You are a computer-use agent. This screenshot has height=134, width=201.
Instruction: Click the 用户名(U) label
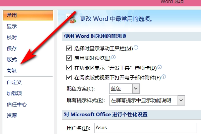pyautogui.click(x=78, y=128)
